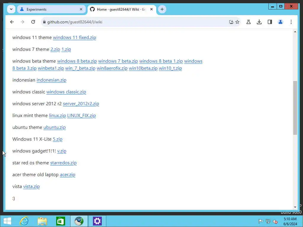
Task: Open a new tab with plus button
Action: coord(162,9)
